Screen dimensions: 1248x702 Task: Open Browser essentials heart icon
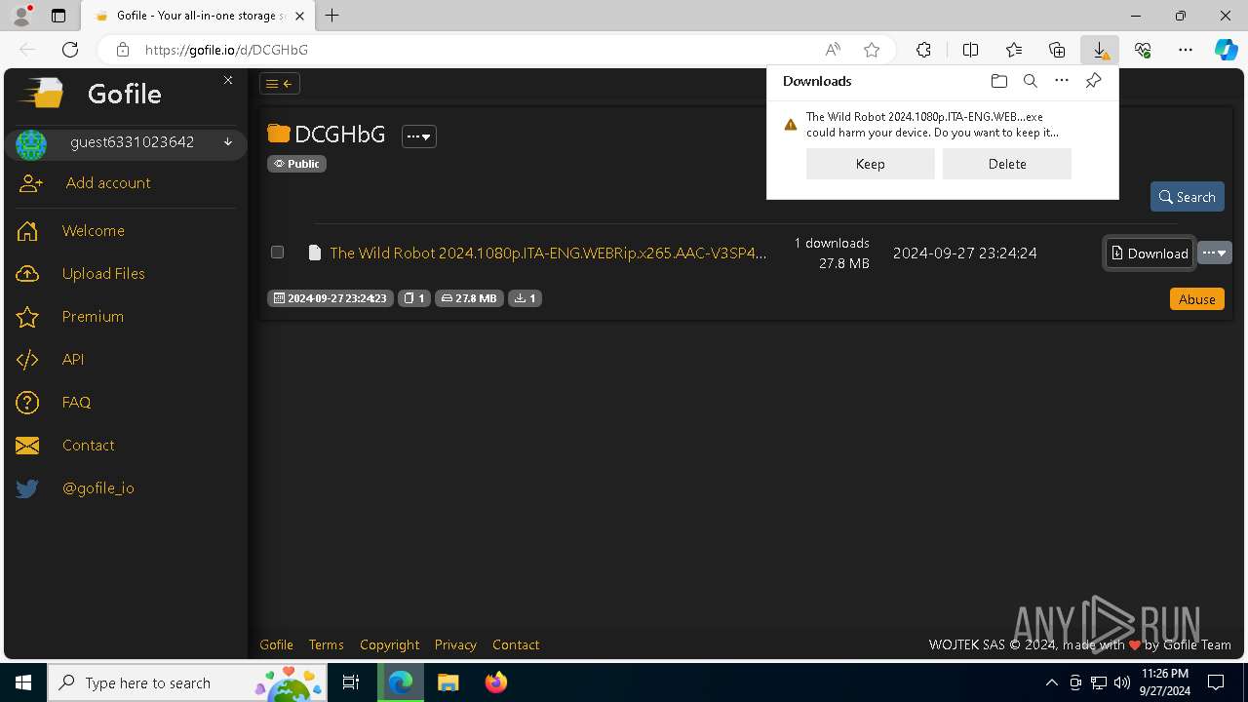[1143, 50]
